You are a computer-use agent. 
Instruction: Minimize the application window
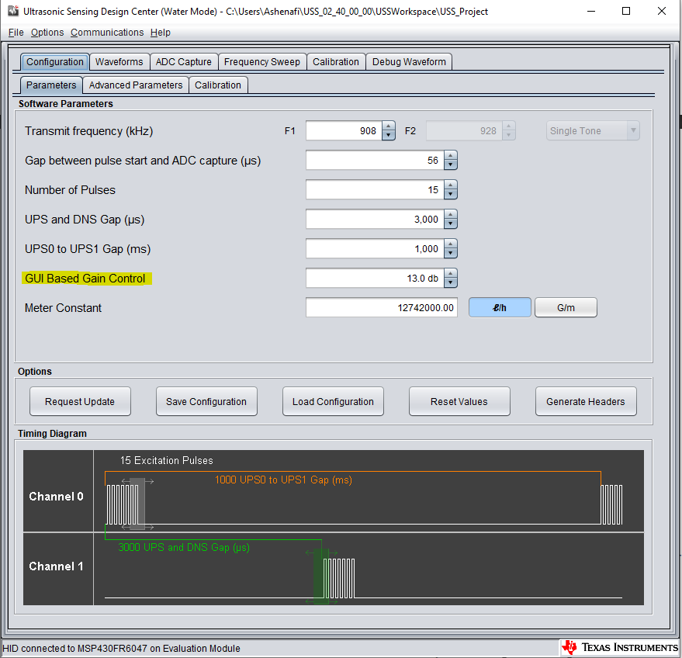coord(591,11)
